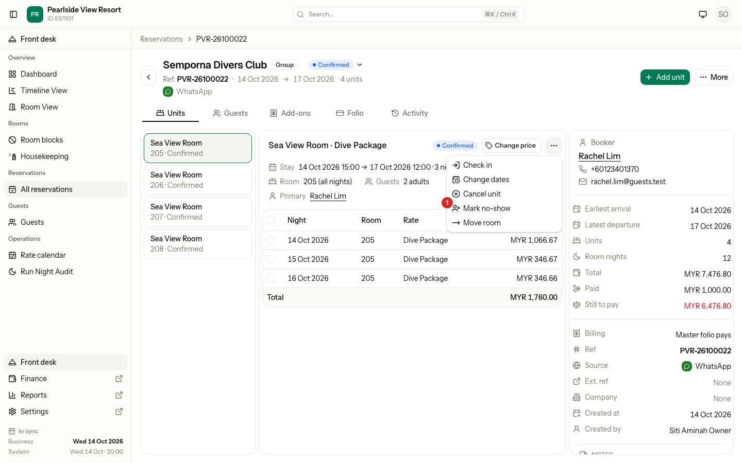The height and width of the screenshot is (463, 742).
Task: Switch to the Guests tab
Action: tap(230, 113)
